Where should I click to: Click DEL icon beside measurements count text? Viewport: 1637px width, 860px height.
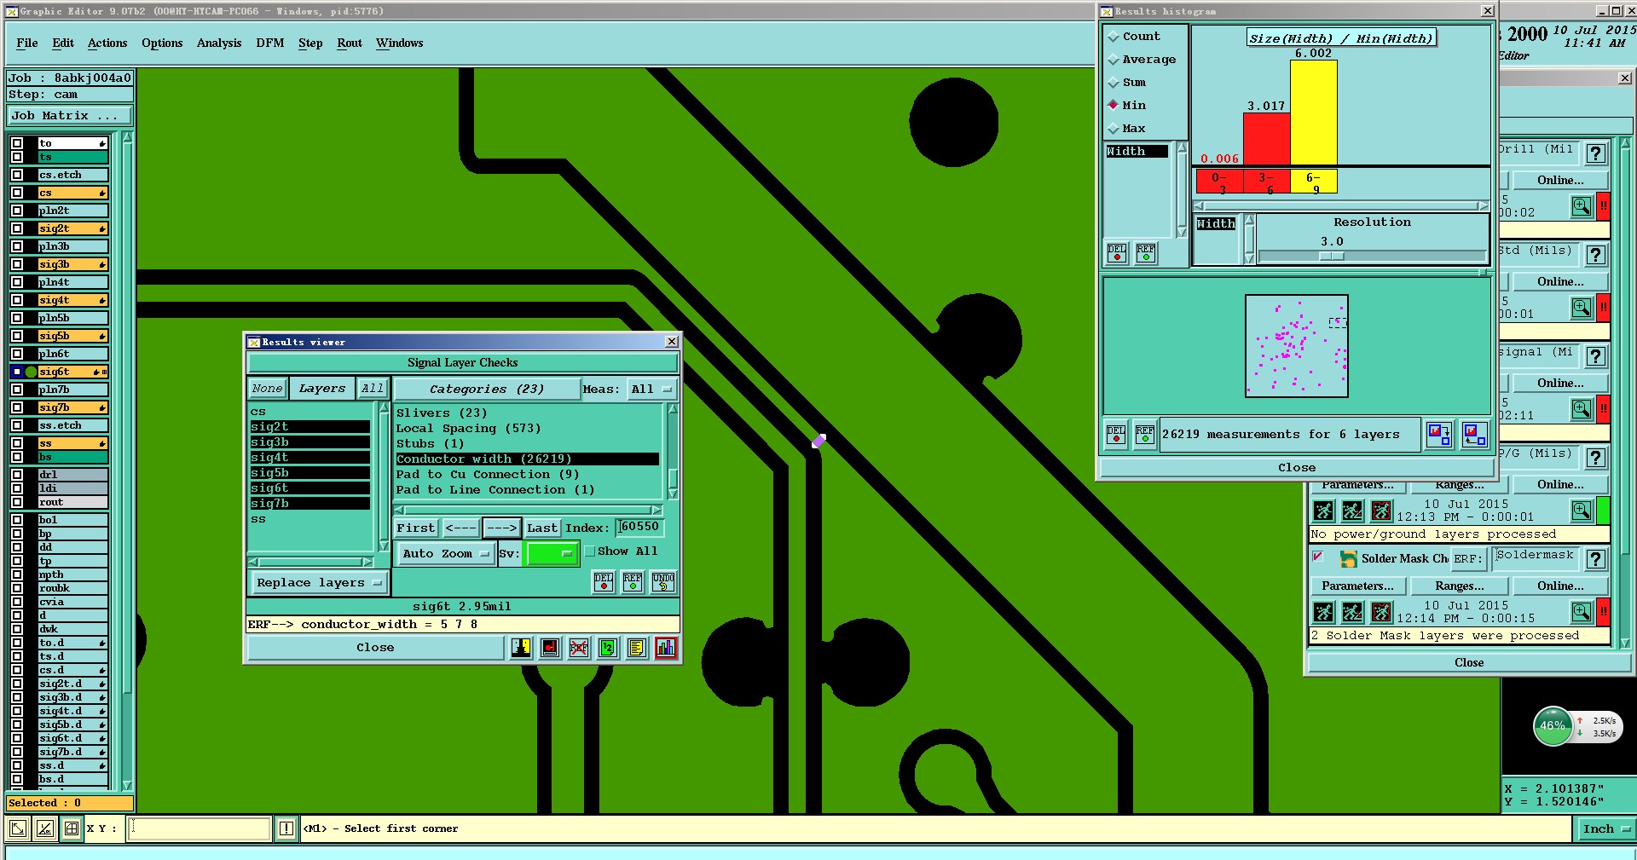tap(1116, 435)
